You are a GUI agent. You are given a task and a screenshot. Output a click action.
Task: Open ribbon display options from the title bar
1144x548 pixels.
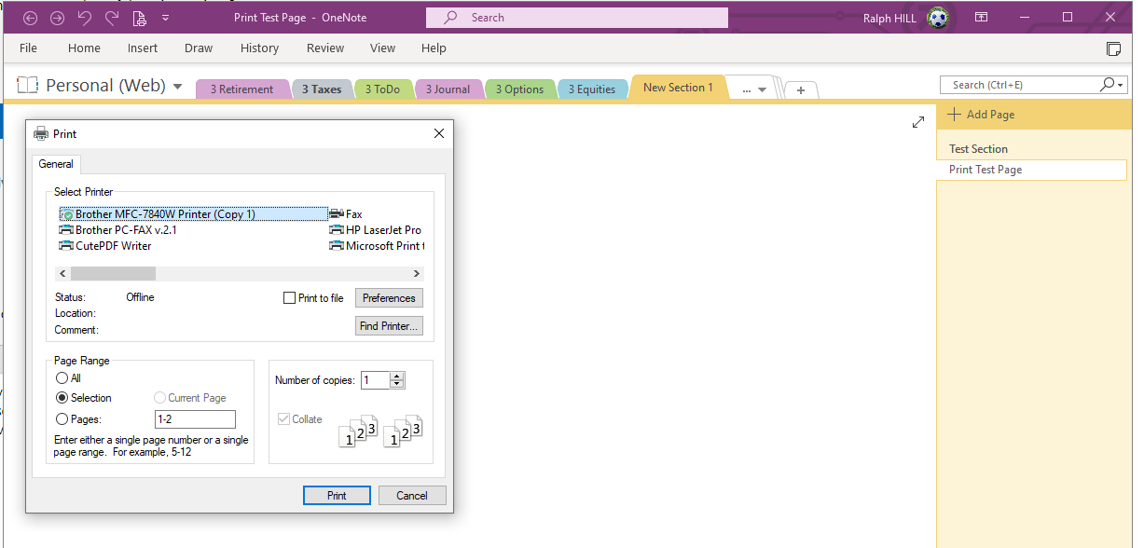pyautogui.click(x=981, y=17)
